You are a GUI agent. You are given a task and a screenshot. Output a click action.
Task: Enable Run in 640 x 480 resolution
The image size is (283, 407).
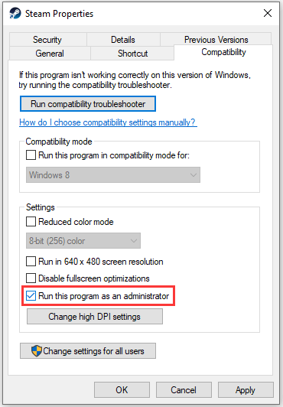coord(31,262)
